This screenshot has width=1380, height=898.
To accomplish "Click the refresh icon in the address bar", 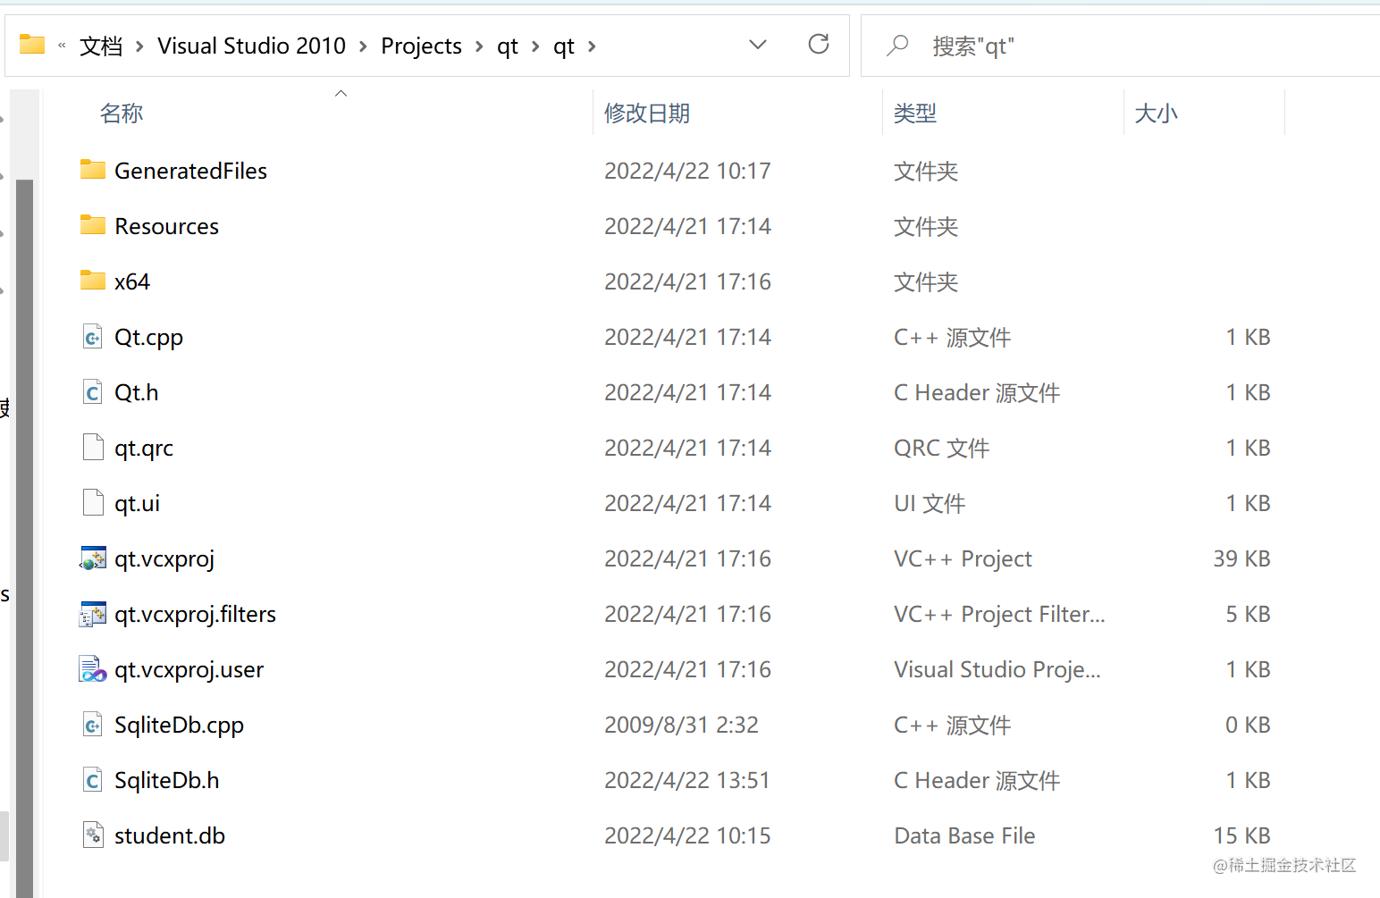I will pyautogui.click(x=819, y=44).
